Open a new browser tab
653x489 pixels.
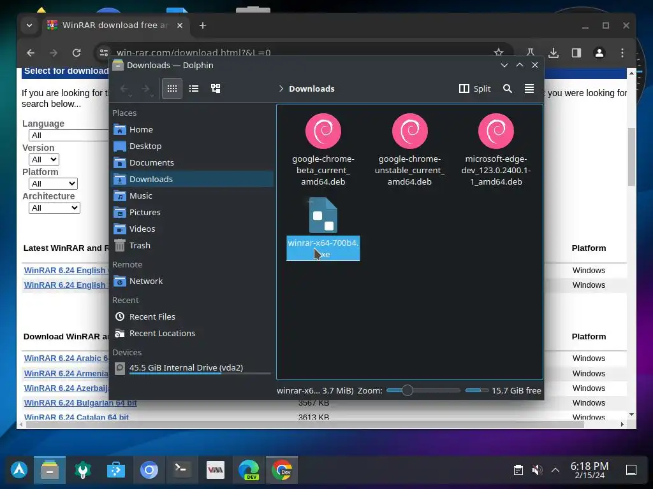point(203,25)
